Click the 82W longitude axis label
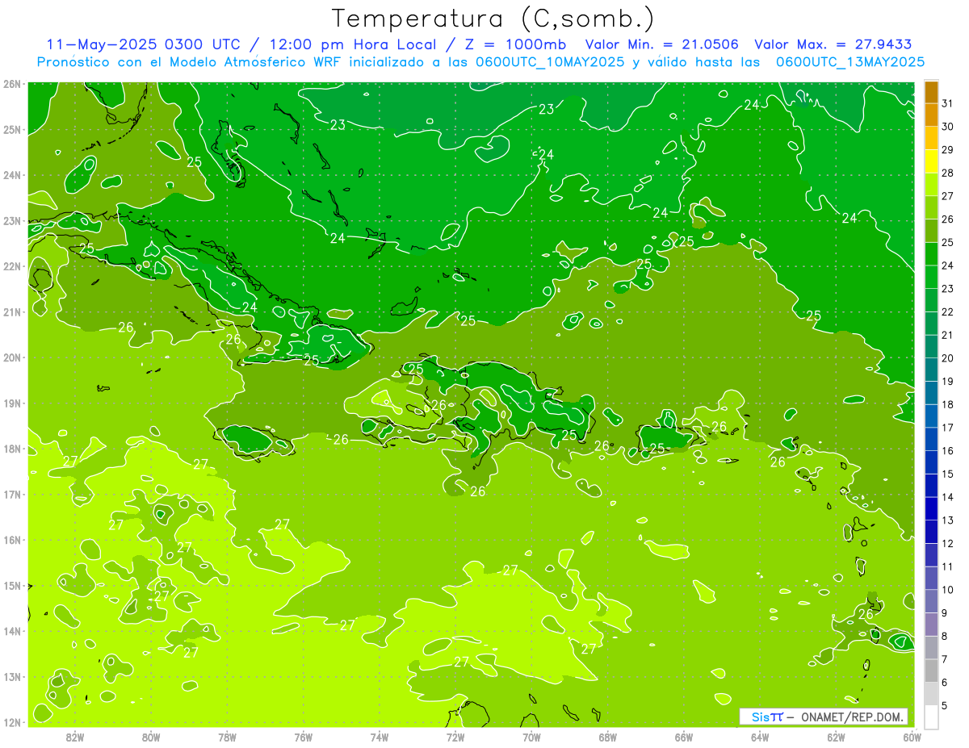 (75, 736)
